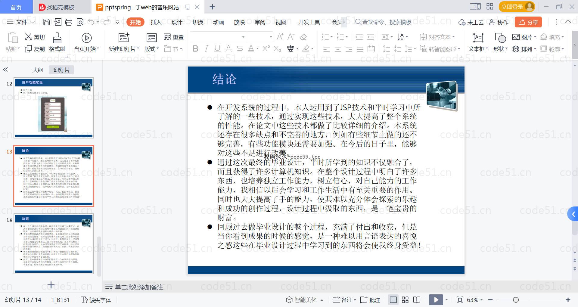Increase font size with A+ icon
This screenshot has height=307, width=578.
coord(280,37)
